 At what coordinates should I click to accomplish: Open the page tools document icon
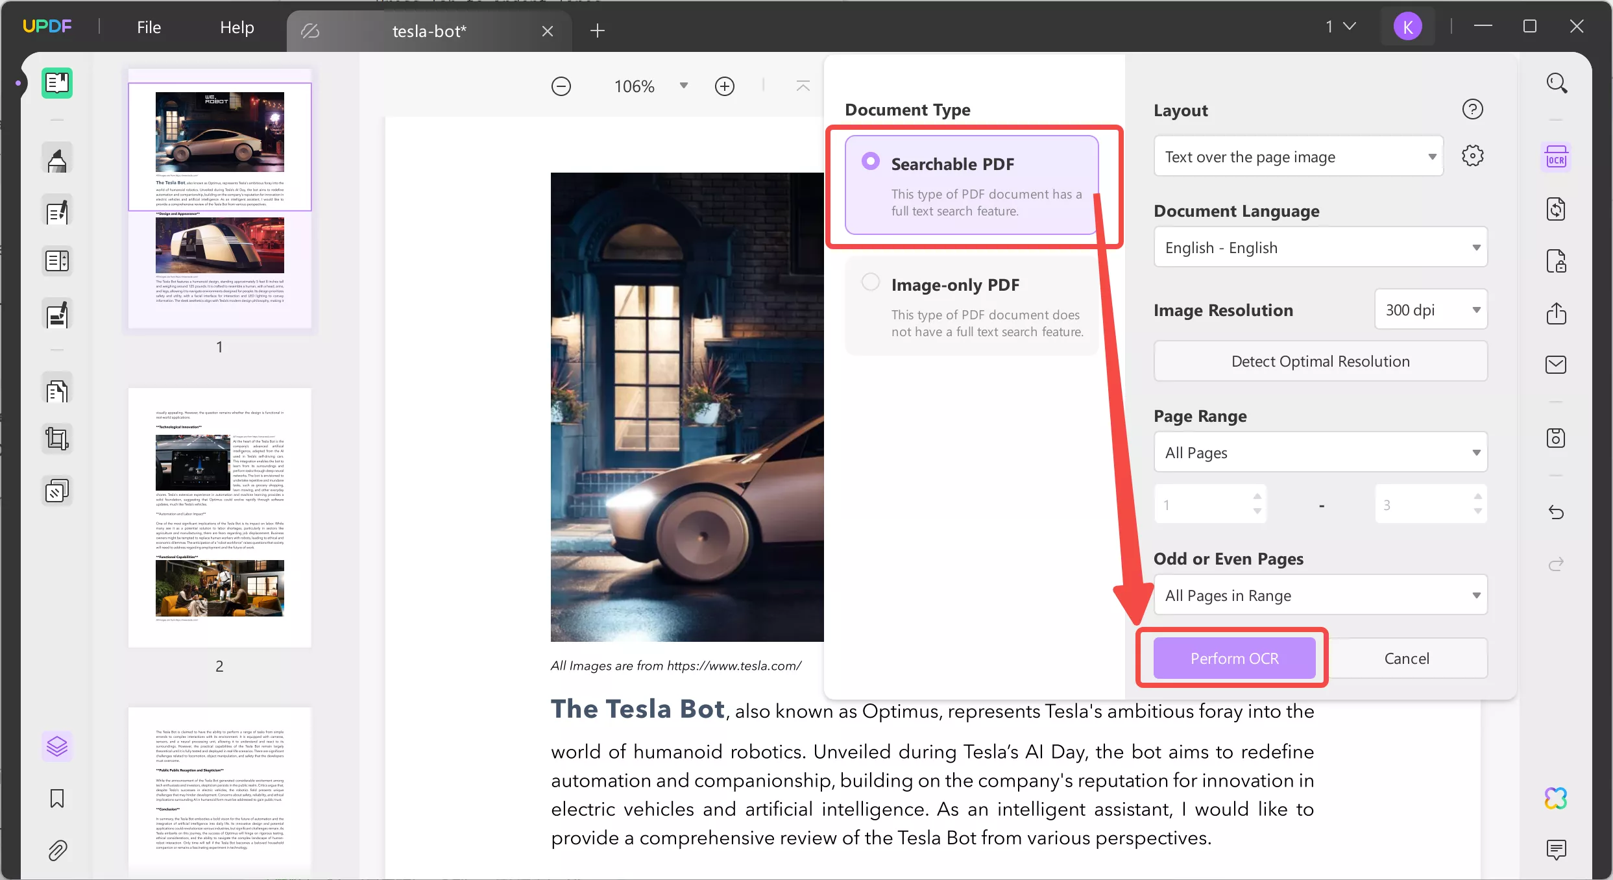[57, 389]
